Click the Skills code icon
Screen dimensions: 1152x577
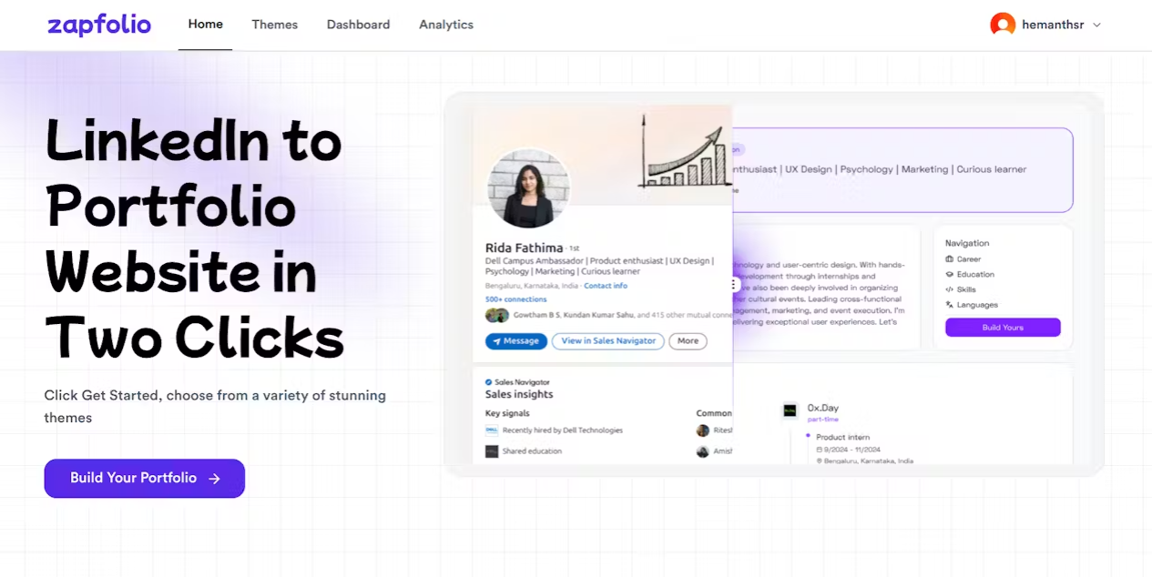pyautogui.click(x=950, y=289)
